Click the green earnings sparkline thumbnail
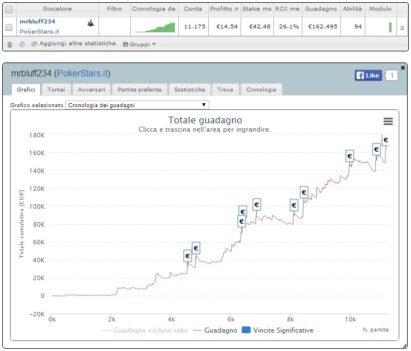411x351 pixels. tap(155, 27)
